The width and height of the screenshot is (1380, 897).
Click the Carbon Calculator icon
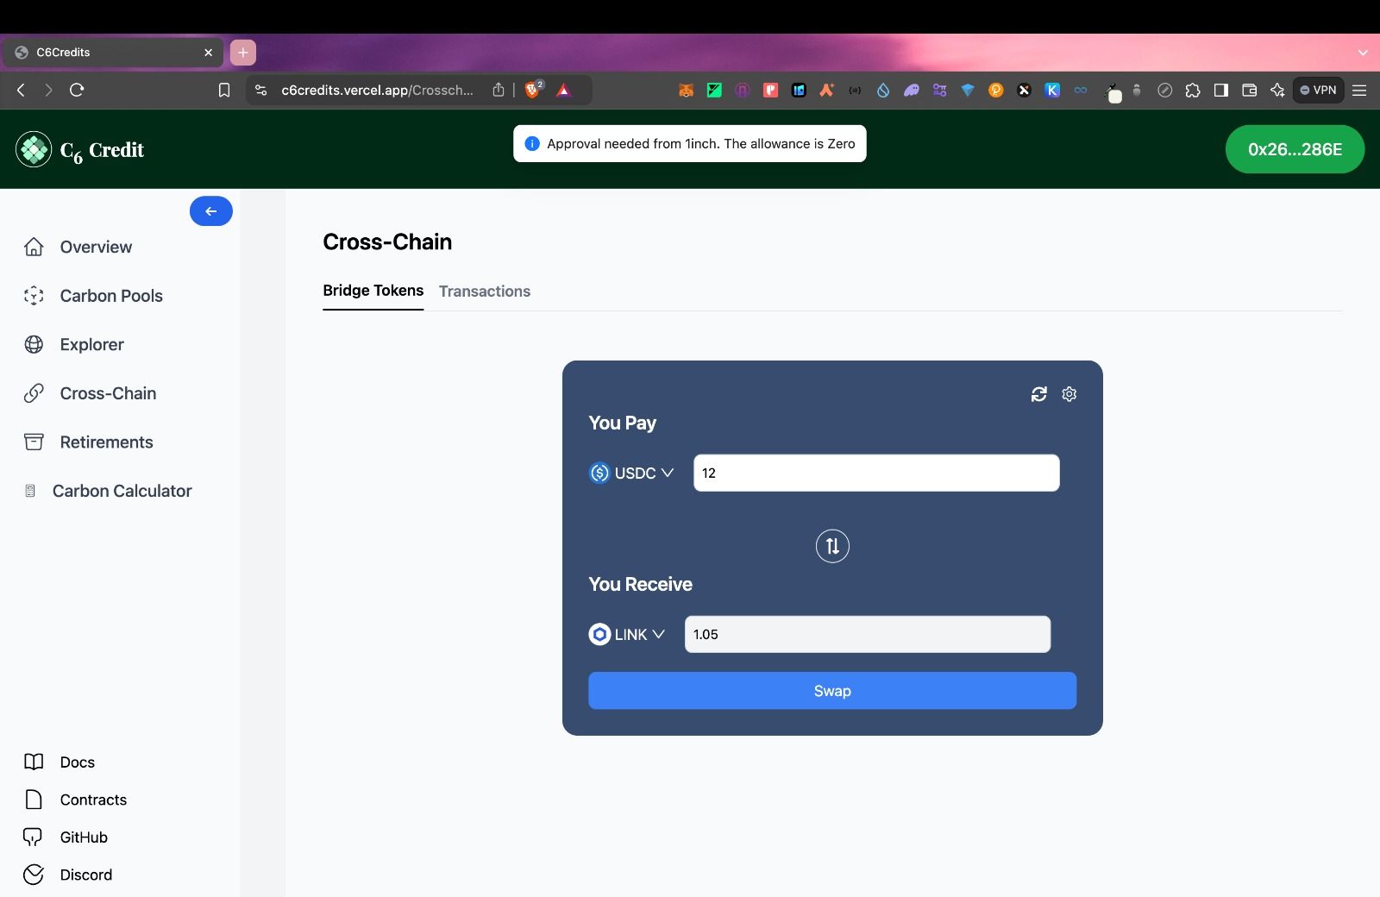[30, 491]
